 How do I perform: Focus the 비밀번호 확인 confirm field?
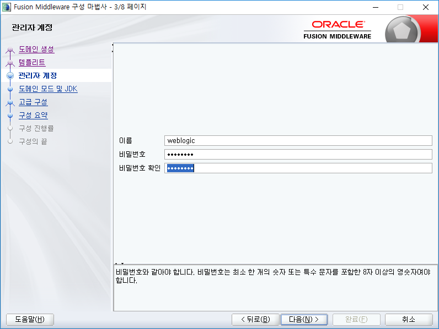[x=298, y=168]
